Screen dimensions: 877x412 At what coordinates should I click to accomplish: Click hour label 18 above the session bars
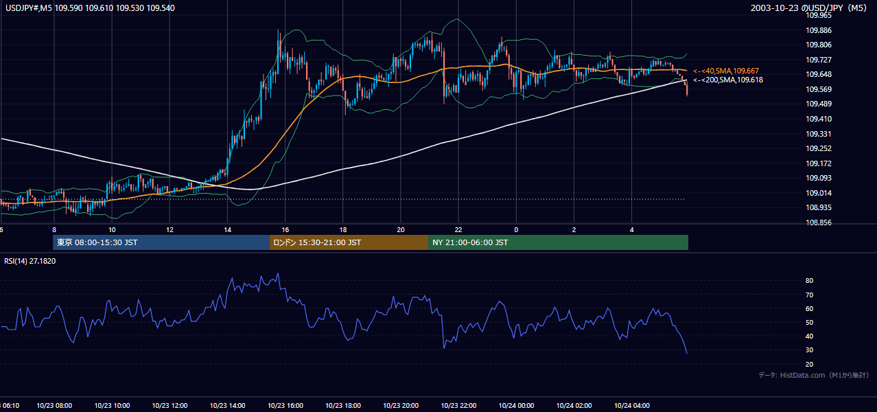[x=342, y=230]
